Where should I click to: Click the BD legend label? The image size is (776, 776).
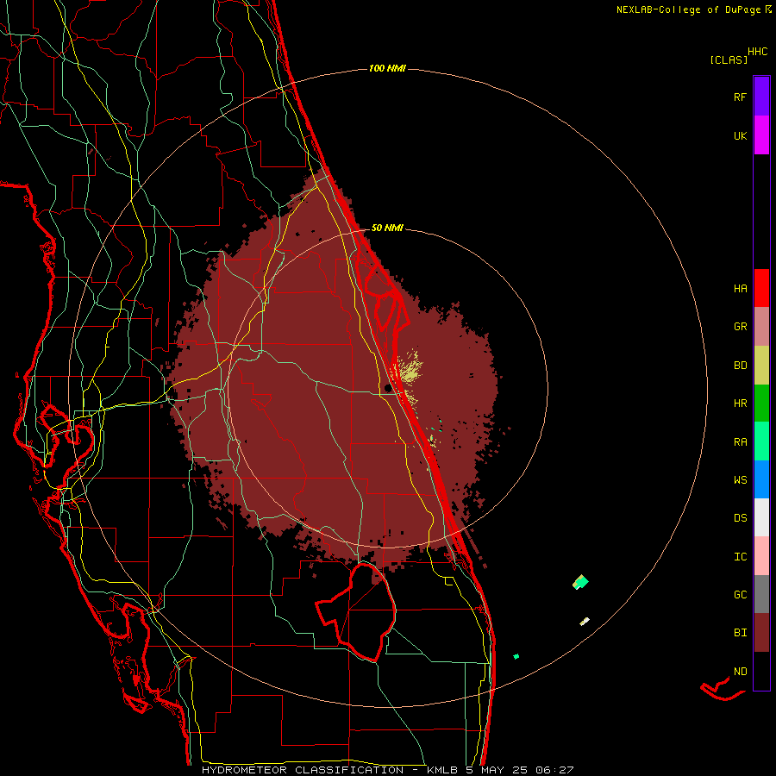740,366
